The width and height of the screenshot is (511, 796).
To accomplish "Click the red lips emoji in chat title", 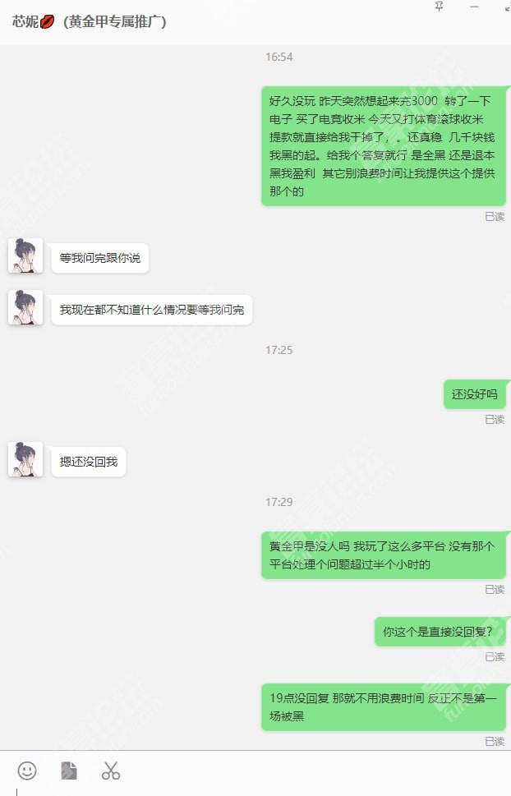I will pyautogui.click(x=47, y=22).
